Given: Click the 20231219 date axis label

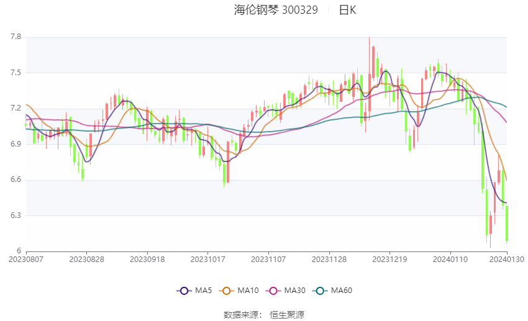Looking at the screenshot, I should pos(389,260).
